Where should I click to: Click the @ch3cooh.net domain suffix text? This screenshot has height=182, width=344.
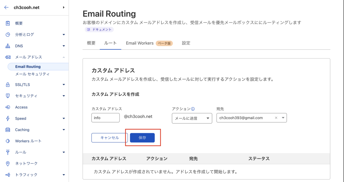pyautogui.click(x=138, y=116)
